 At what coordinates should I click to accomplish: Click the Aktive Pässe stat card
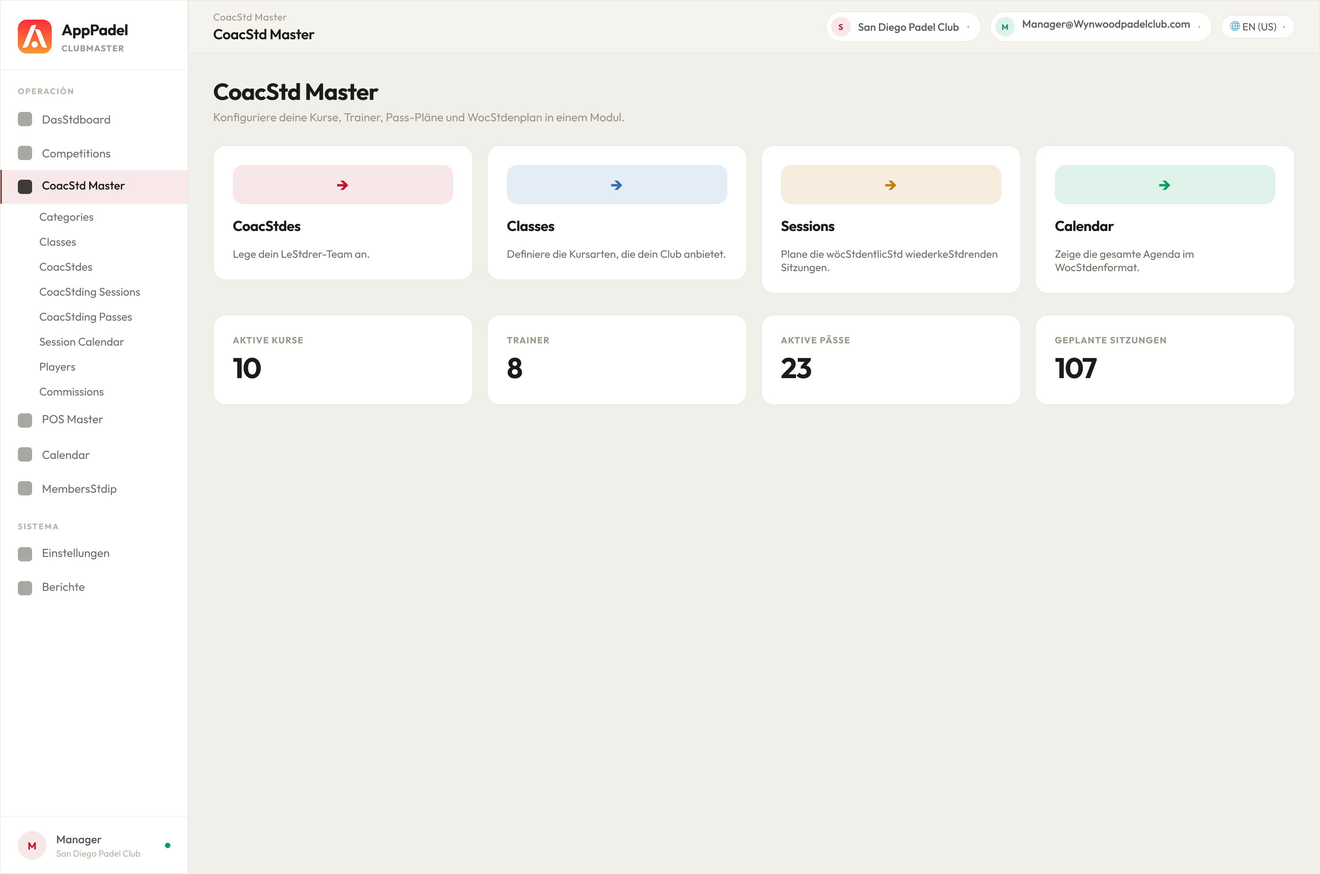click(x=891, y=360)
